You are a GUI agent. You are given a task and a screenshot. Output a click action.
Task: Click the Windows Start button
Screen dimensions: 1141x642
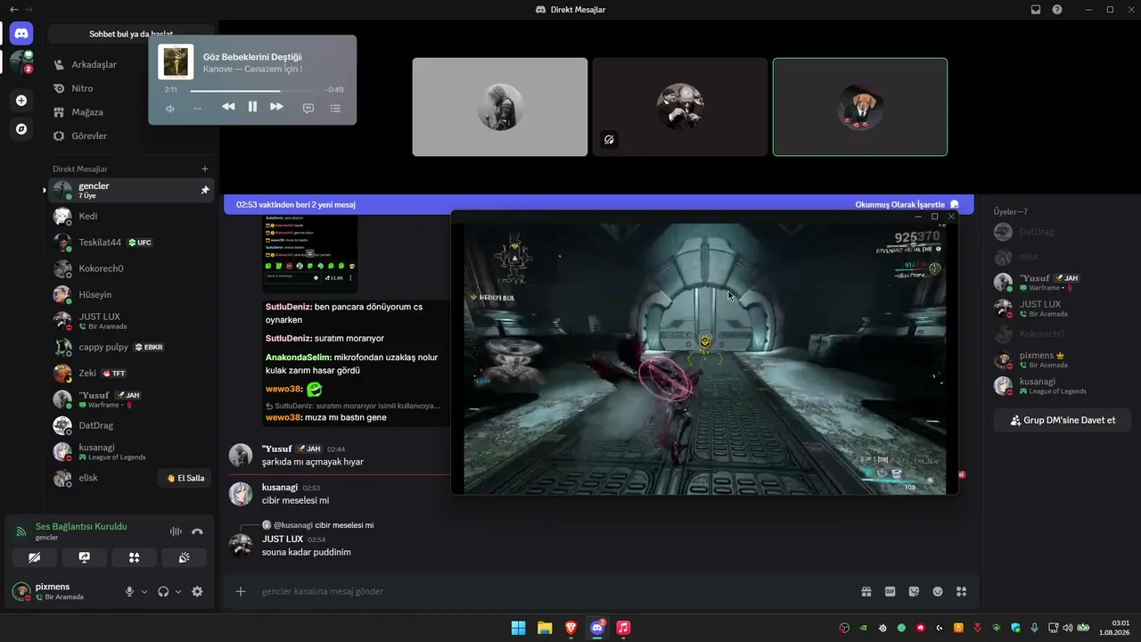point(518,628)
